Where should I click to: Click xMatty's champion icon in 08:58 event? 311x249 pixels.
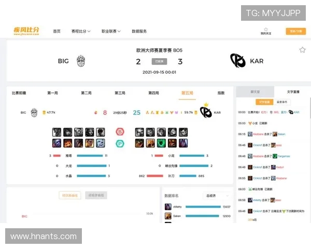click(250, 200)
